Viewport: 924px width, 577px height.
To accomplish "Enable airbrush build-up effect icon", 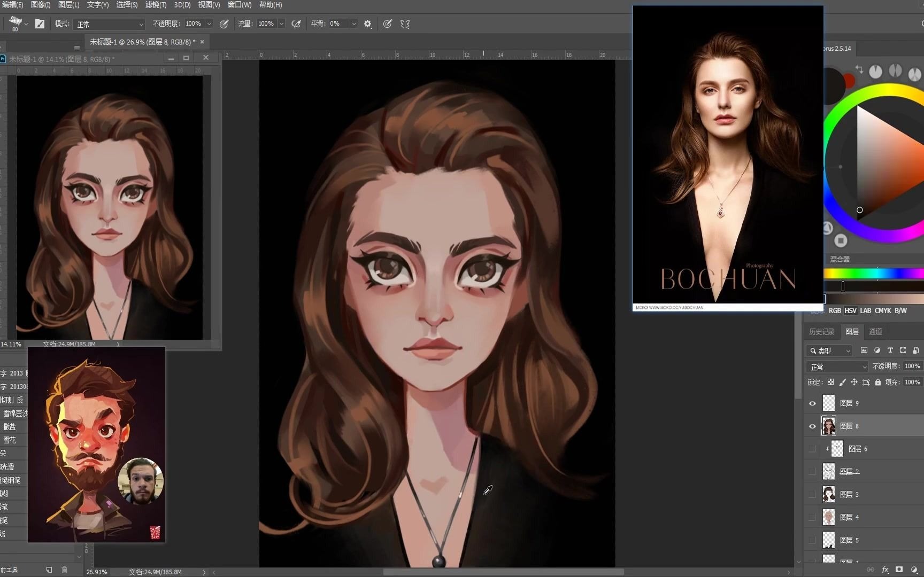I will click(x=296, y=24).
